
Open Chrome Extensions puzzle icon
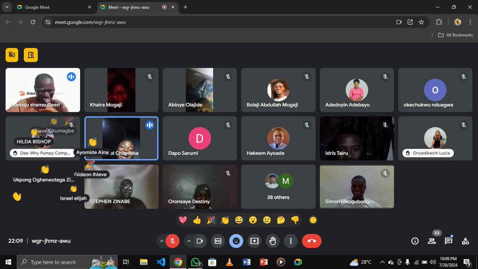(439, 22)
